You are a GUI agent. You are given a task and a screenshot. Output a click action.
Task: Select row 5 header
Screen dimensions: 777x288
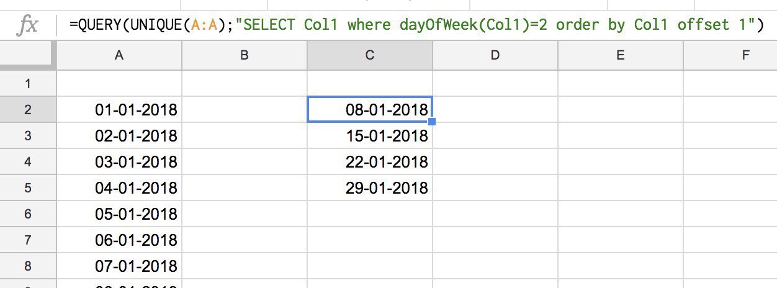(x=28, y=187)
